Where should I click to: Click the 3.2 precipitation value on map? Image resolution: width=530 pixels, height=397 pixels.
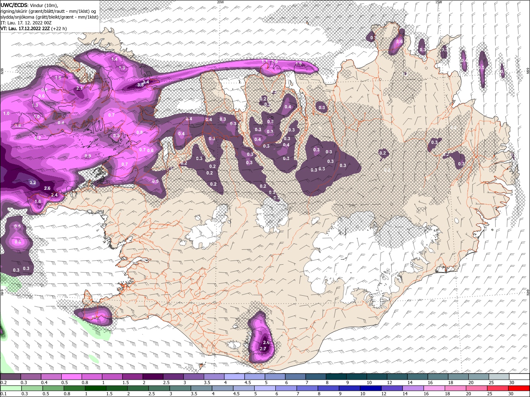[x=33, y=182]
